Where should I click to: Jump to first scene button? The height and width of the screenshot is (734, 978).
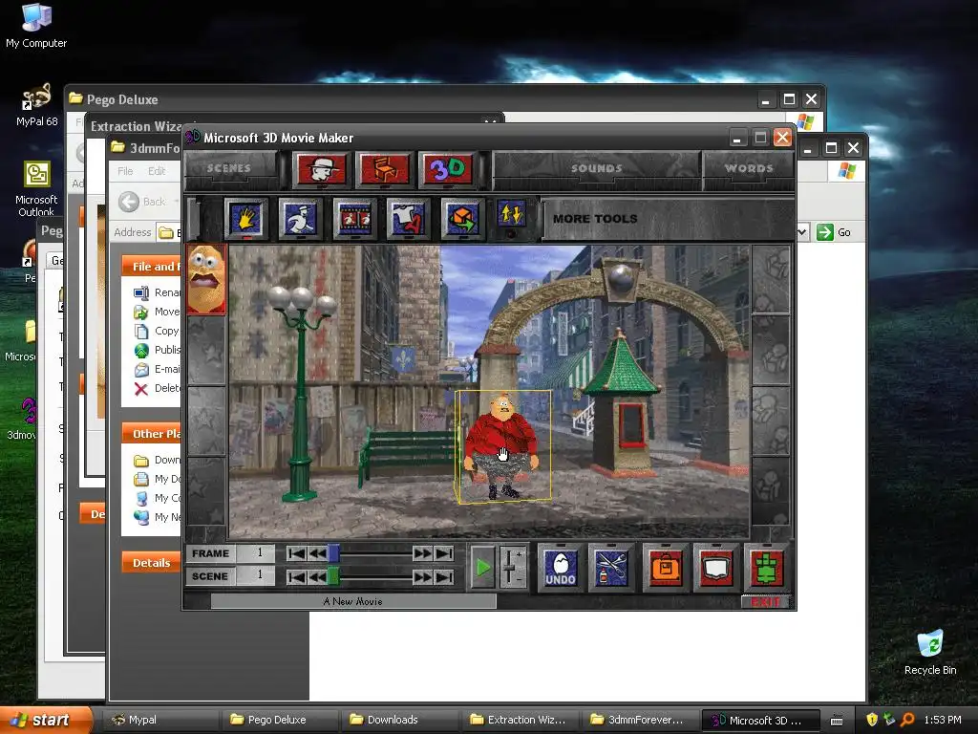click(x=297, y=576)
